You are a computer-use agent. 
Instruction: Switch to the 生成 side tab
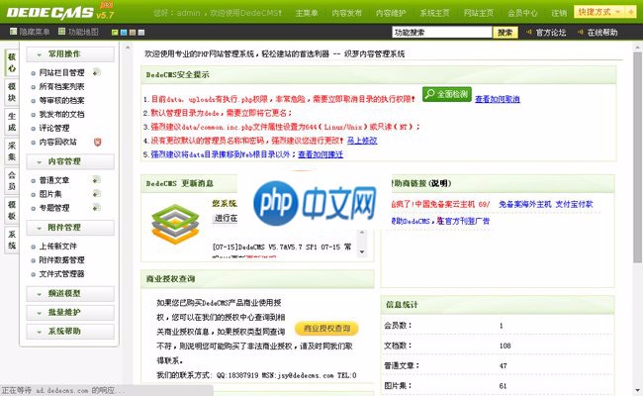click(x=12, y=122)
